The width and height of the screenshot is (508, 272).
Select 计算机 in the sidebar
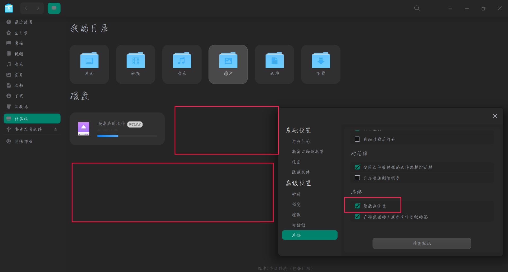32,119
